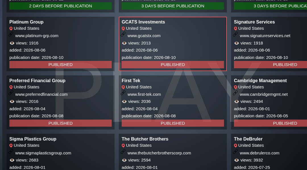Visit www.platinum-grp.com link
Screen dimensions: 307x170
tap(37, 36)
